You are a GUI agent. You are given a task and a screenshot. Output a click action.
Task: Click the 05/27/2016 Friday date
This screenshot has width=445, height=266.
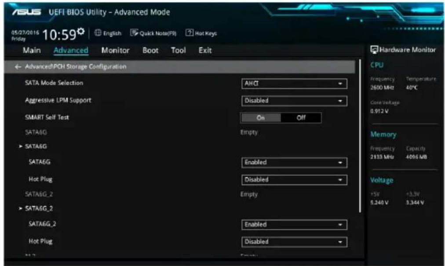click(x=25, y=36)
